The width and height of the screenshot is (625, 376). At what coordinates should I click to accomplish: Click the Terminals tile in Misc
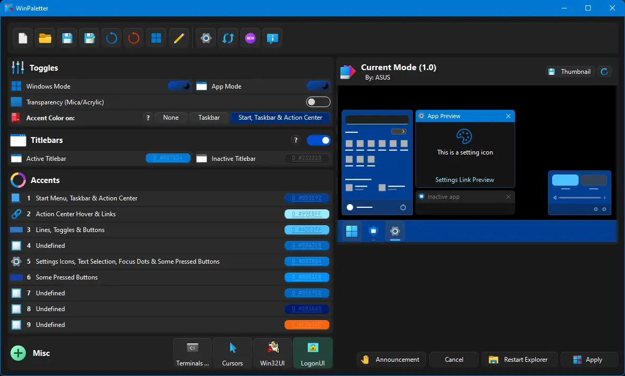(193, 353)
